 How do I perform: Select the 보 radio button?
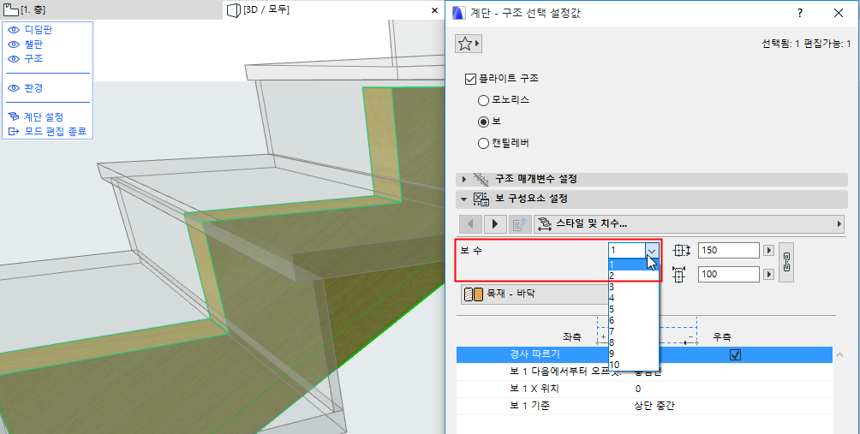point(483,122)
